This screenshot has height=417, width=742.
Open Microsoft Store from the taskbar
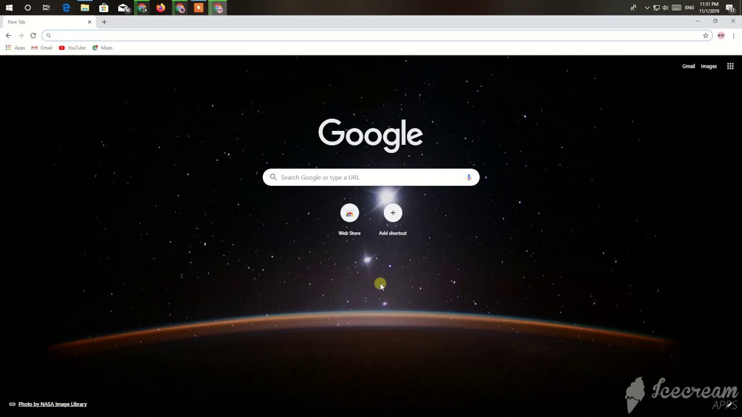tap(104, 8)
